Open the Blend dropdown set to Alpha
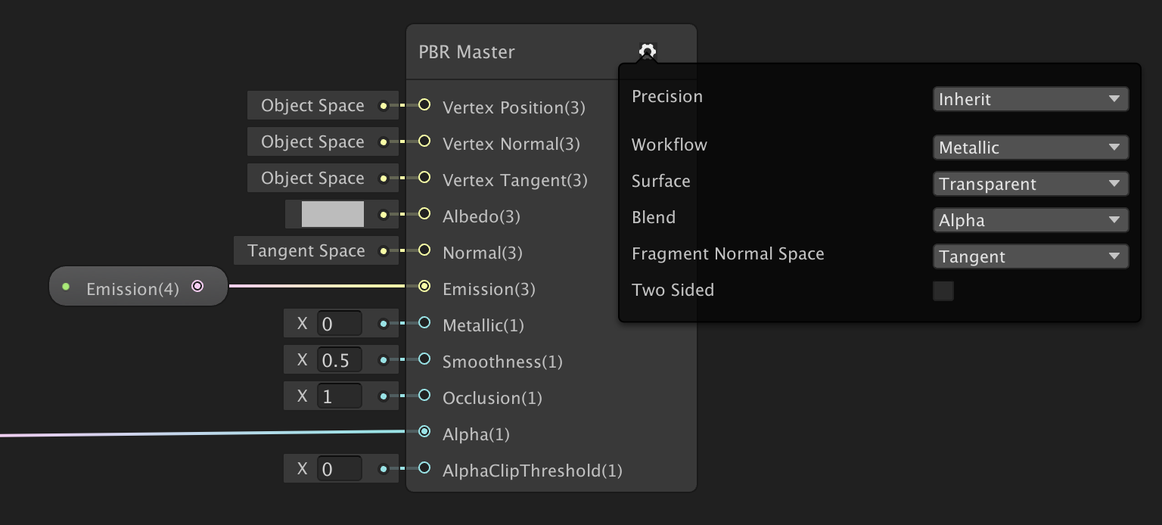The height and width of the screenshot is (525, 1162). coord(1030,220)
